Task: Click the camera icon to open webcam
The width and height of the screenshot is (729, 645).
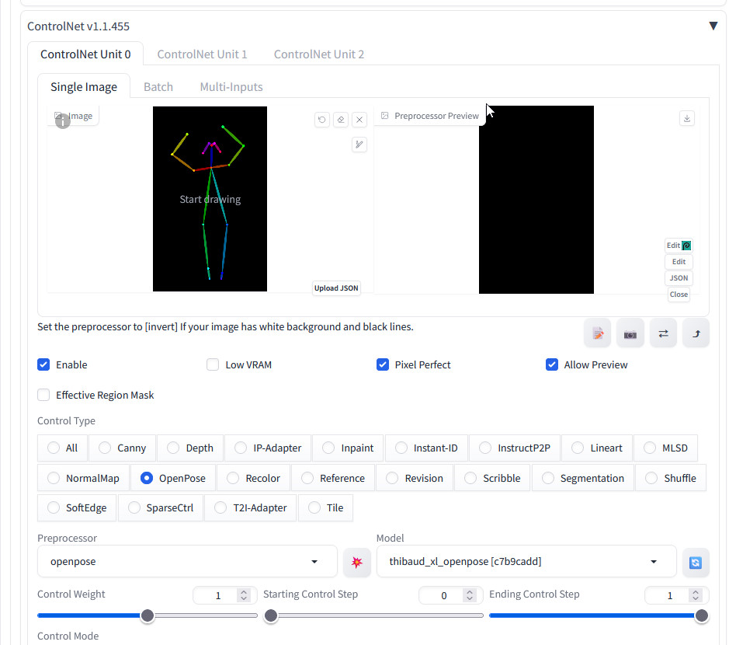Action: [x=630, y=333]
